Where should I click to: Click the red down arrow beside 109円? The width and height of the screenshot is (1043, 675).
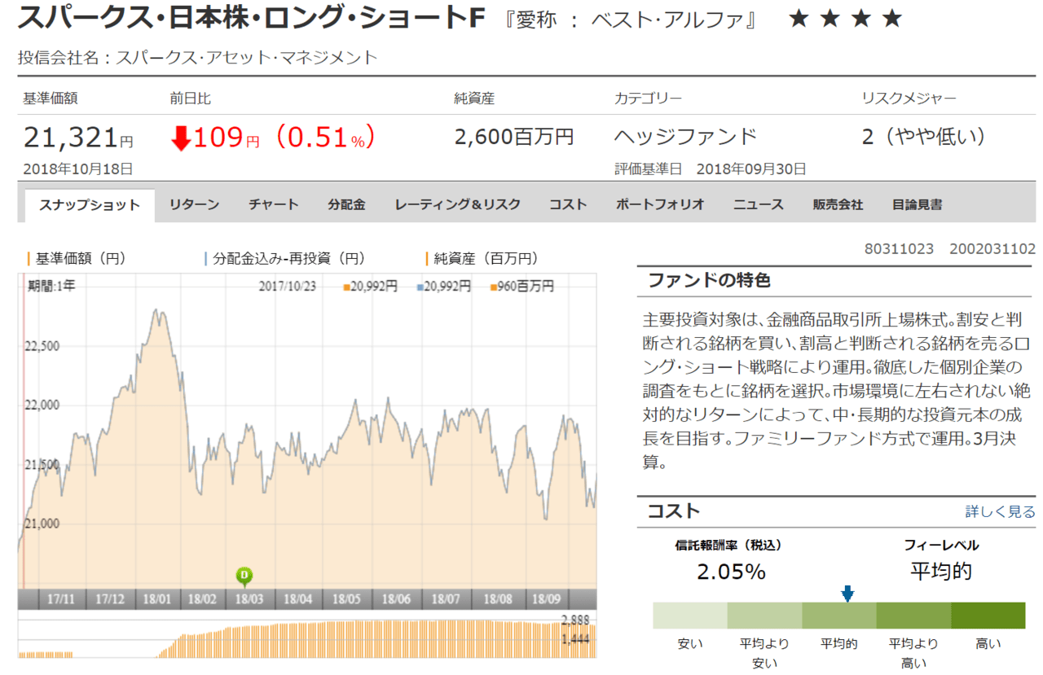pos(181,138)
